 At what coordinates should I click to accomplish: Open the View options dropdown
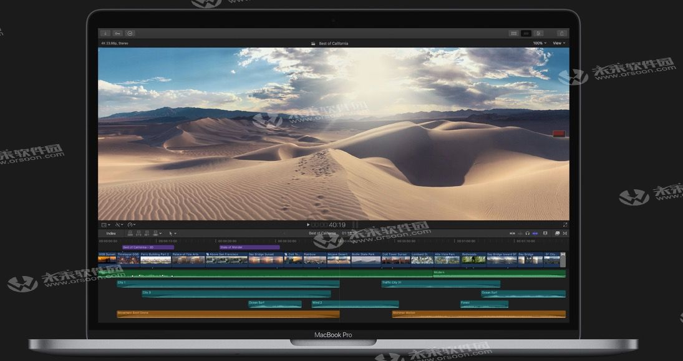point(559,43)
